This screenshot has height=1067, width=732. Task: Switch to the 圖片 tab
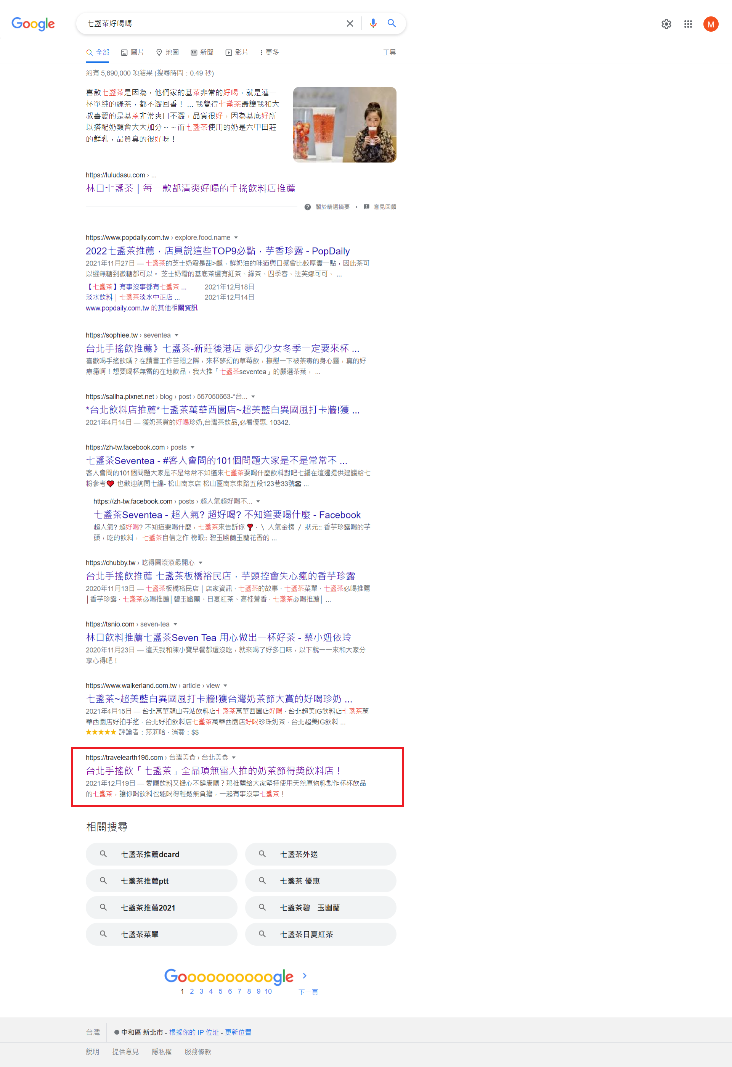pyautogui.click(x=132, y=52)
